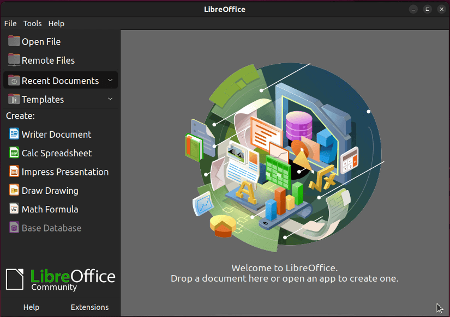Click the Base Database icon

[x=14, y=228]
